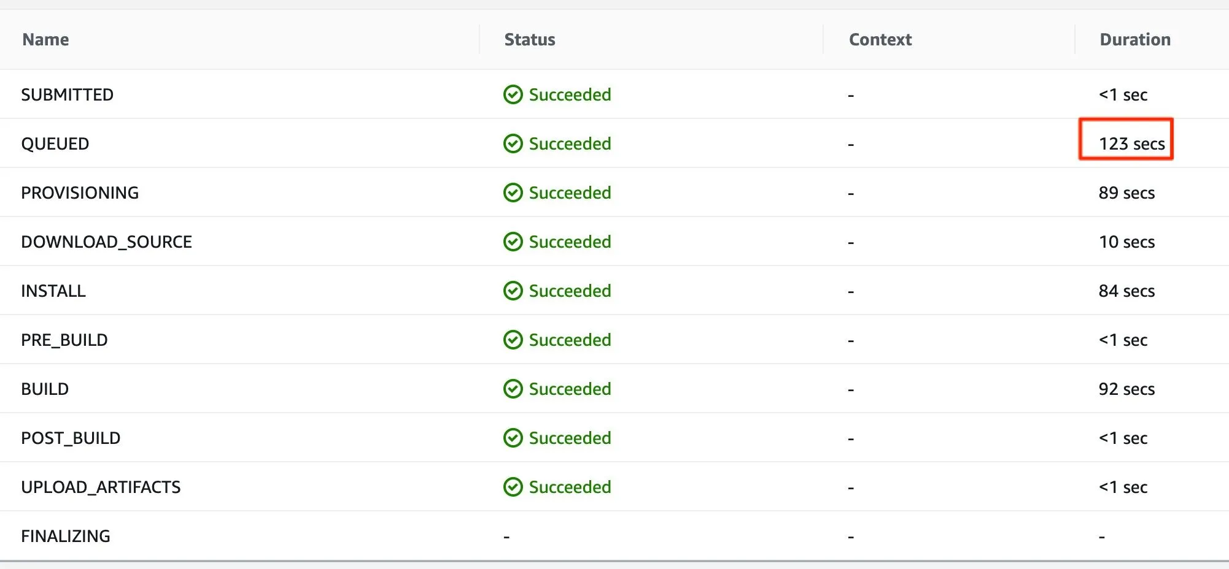
Task: Click the POST_BUILD phase name
Action: [x=71, y=438]
